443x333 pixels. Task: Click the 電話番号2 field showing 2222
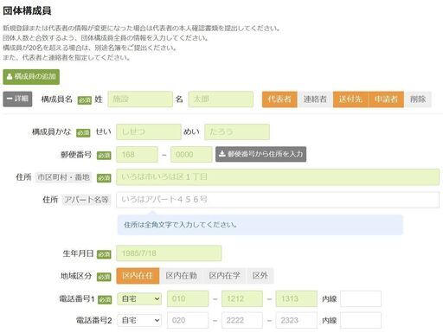tap(242, 320)
